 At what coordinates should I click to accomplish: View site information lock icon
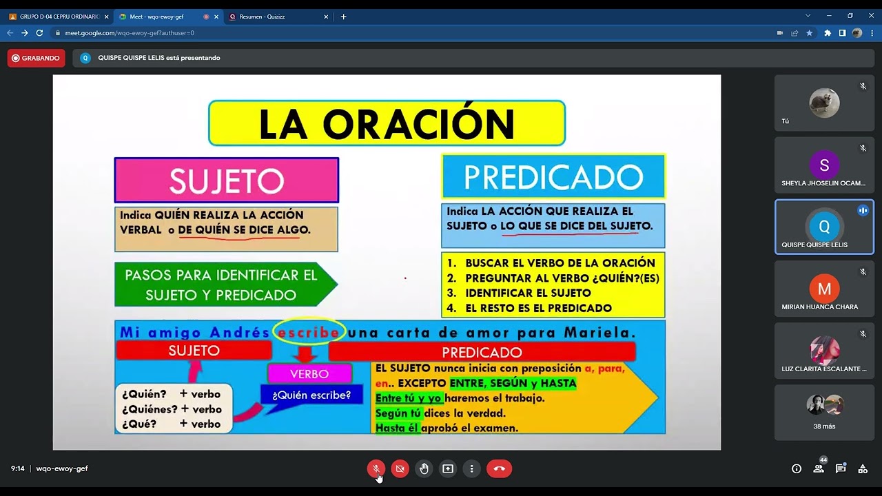[x=58, y=32]
